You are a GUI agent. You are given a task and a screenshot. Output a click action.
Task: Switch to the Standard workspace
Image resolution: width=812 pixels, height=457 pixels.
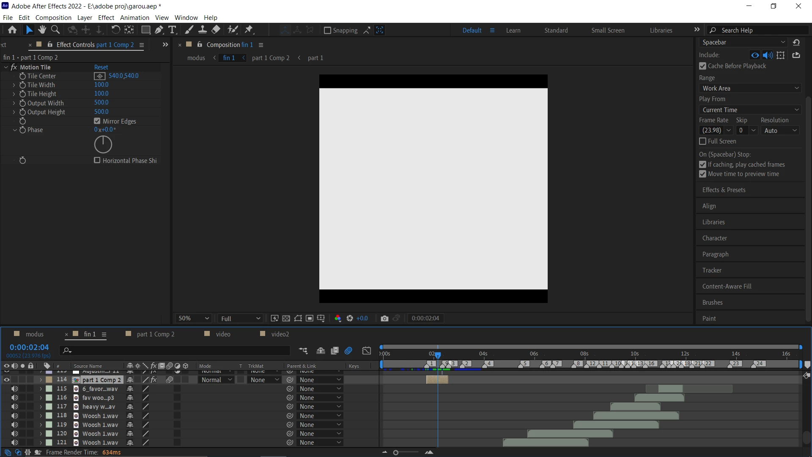tap(556, 30)
